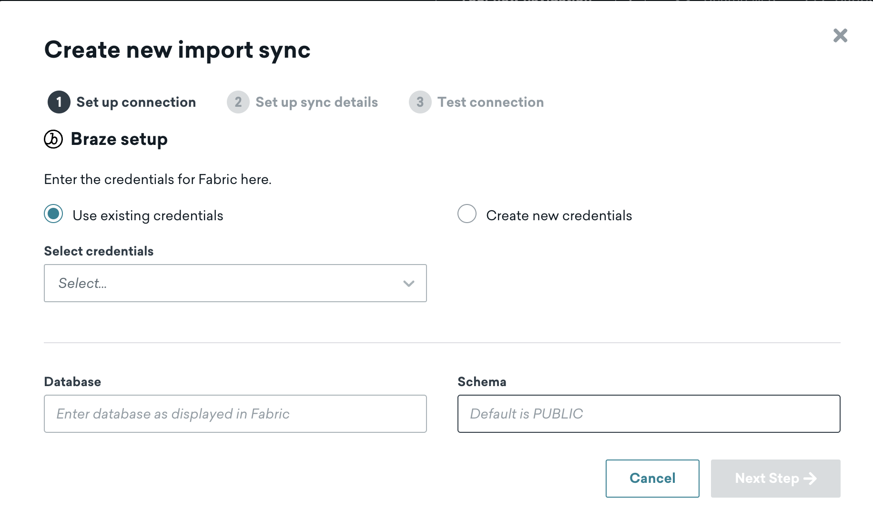Click the step 2 circle icon
The width and height of the screenshot is (873, 531).
click(238, 102)
